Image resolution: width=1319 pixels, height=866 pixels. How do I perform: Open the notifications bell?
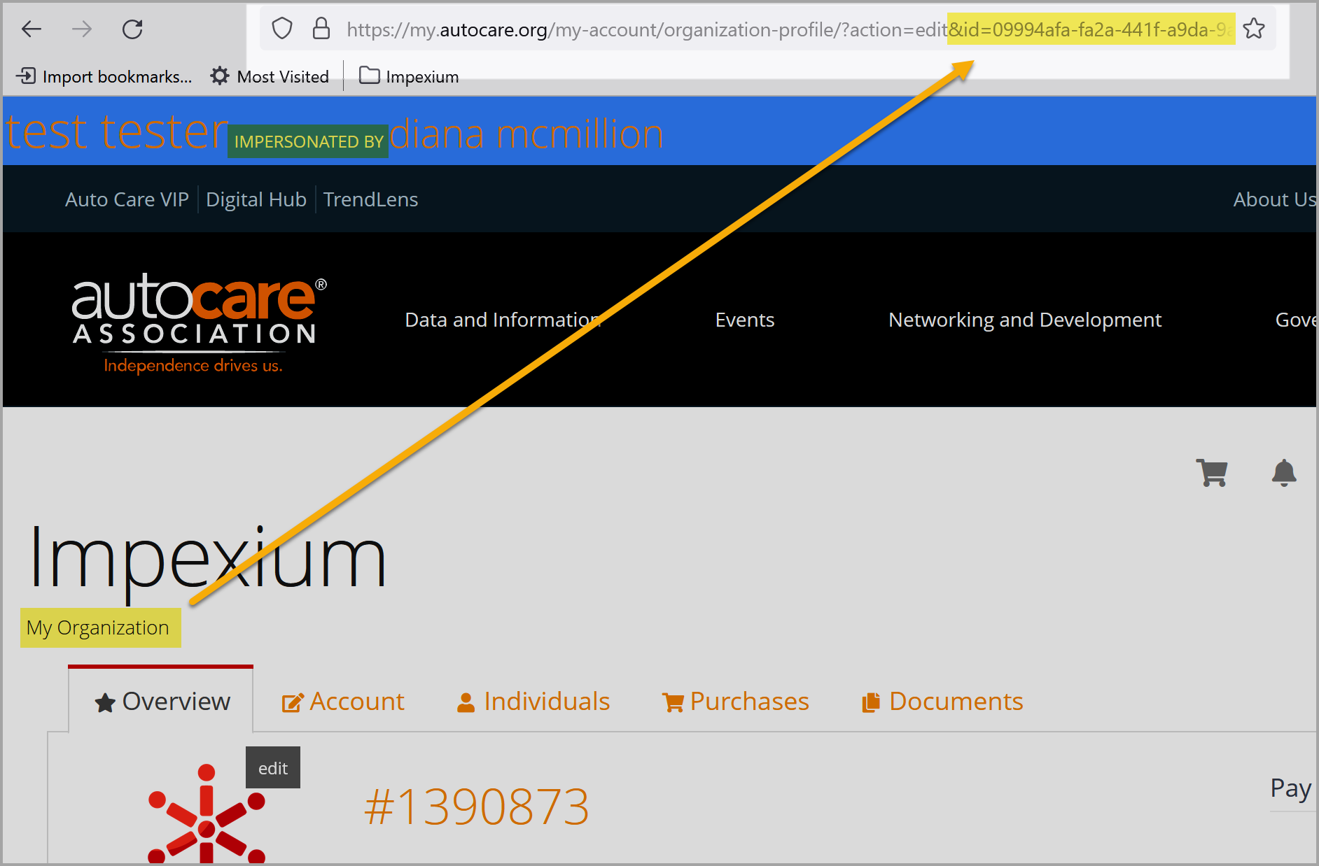tap(1284, 473)
